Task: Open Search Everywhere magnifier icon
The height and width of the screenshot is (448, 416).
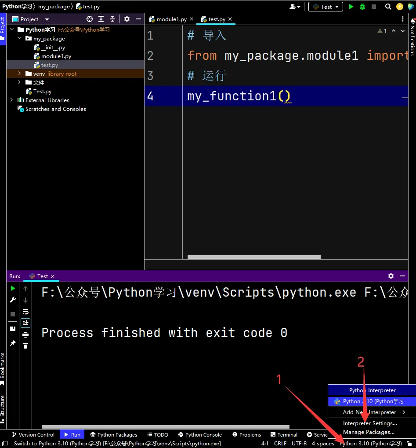Action: (388, 7)
